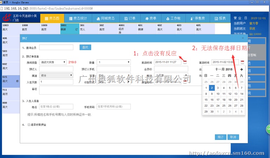
Task: Focus the 入住天数 input field
Action: (56, 82)
